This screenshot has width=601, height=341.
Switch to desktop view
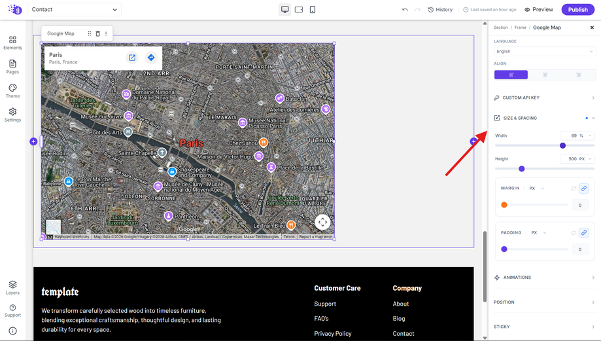284,10
